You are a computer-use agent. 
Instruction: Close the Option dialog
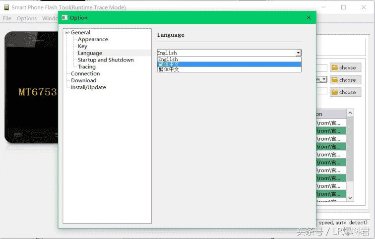pos(309,17)
